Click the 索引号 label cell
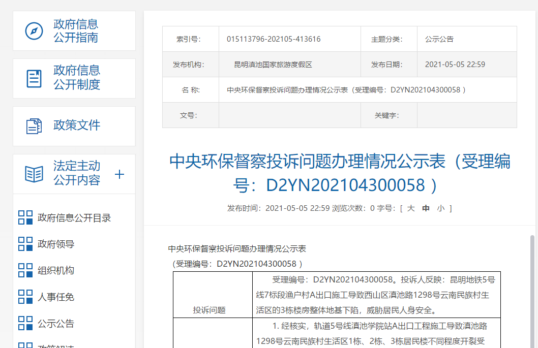This screenshot has width=538, height=348. [191, 39]
